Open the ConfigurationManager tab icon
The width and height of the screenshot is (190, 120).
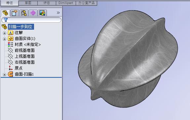coord(24,13)
